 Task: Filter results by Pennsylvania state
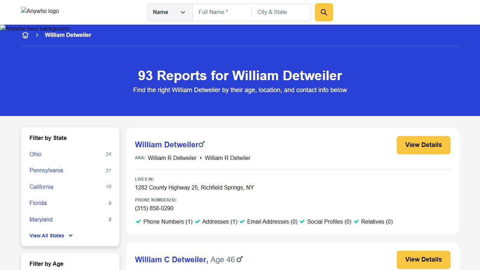pos(46,170)
